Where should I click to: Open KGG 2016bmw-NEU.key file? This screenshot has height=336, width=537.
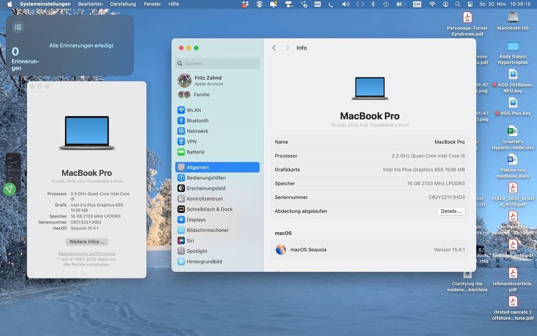click(x=513, y=81)
